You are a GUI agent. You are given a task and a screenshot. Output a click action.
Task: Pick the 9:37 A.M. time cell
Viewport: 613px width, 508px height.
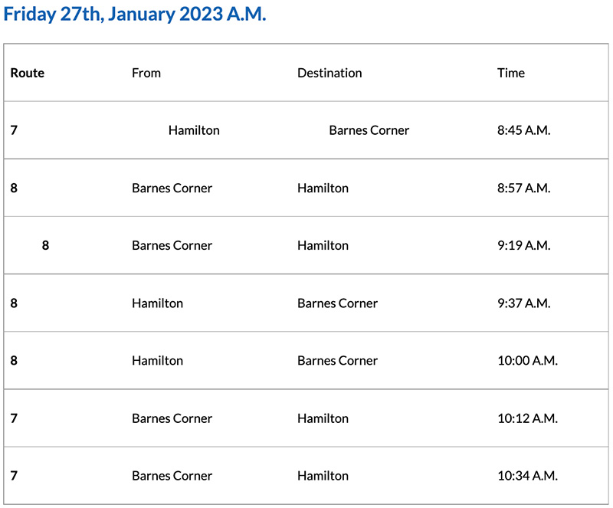pos(524,303)
